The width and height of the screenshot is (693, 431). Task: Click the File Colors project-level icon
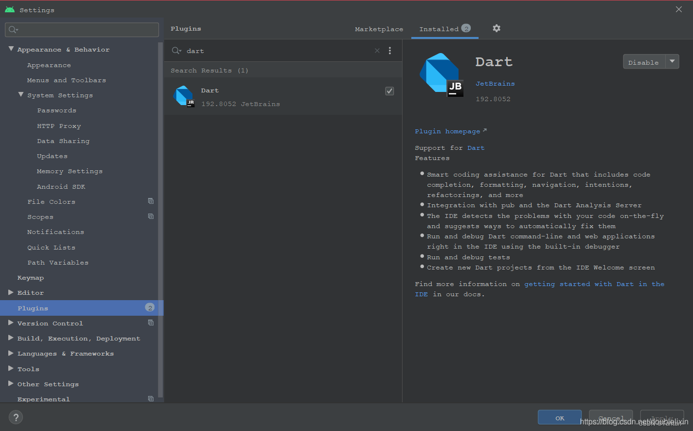click(x=151, y=201)
